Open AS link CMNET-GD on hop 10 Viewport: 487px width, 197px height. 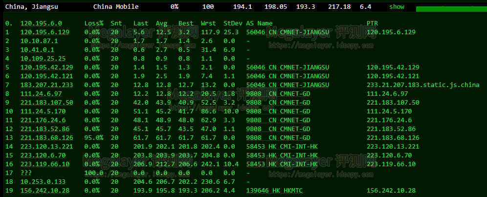coord(278,111)
